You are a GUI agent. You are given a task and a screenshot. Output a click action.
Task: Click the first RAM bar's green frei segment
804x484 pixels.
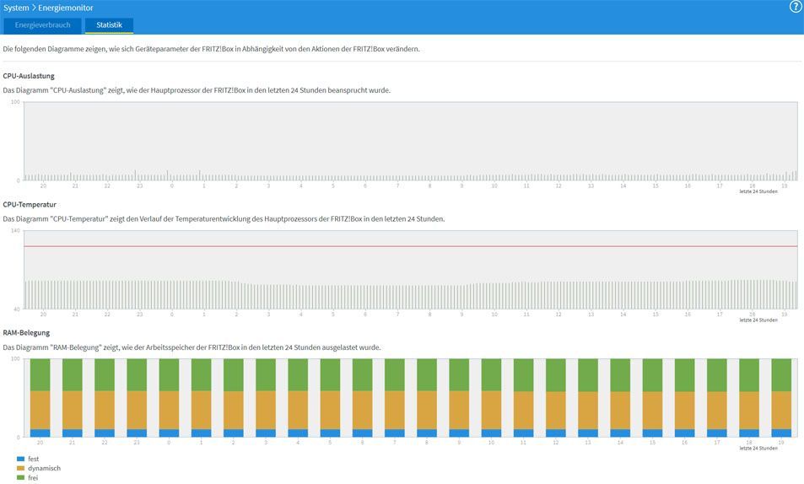[x=40, y=374]
